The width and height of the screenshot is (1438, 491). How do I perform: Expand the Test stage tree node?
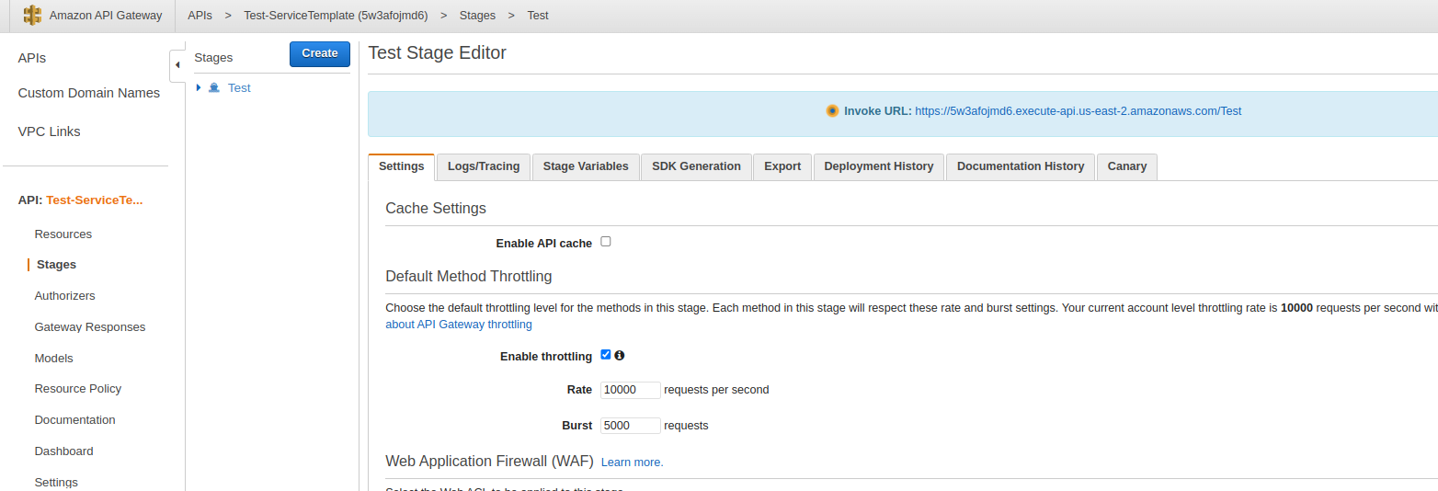click(199, 88)
